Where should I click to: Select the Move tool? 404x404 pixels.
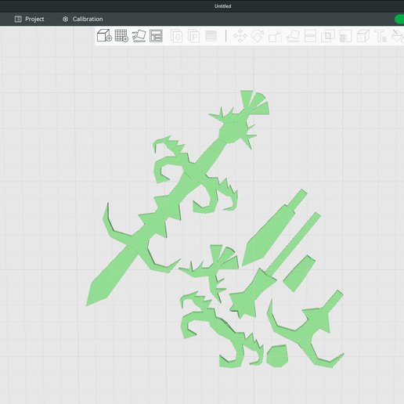click(240, 36)
